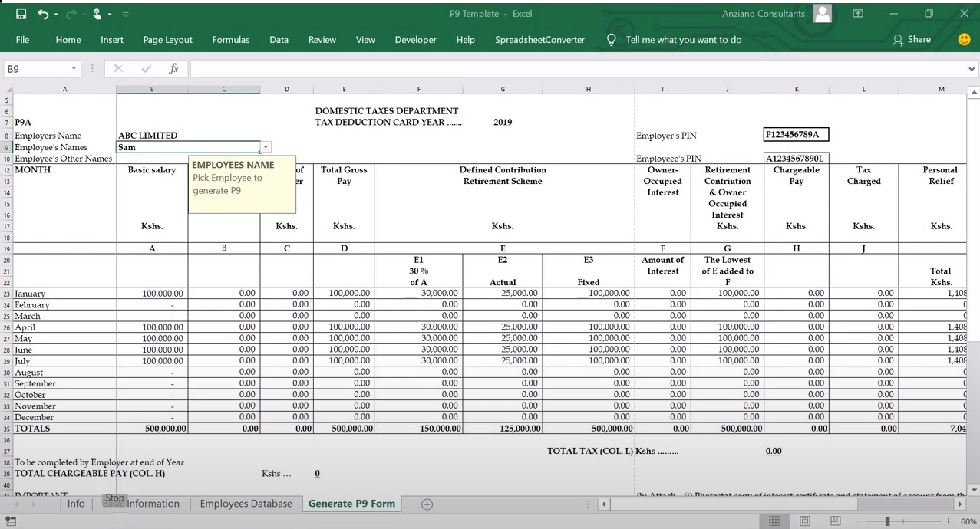Switch to the Info sheet tab
Image resolution: width=980 pixels, height=529 pixels.
(76, 504)
